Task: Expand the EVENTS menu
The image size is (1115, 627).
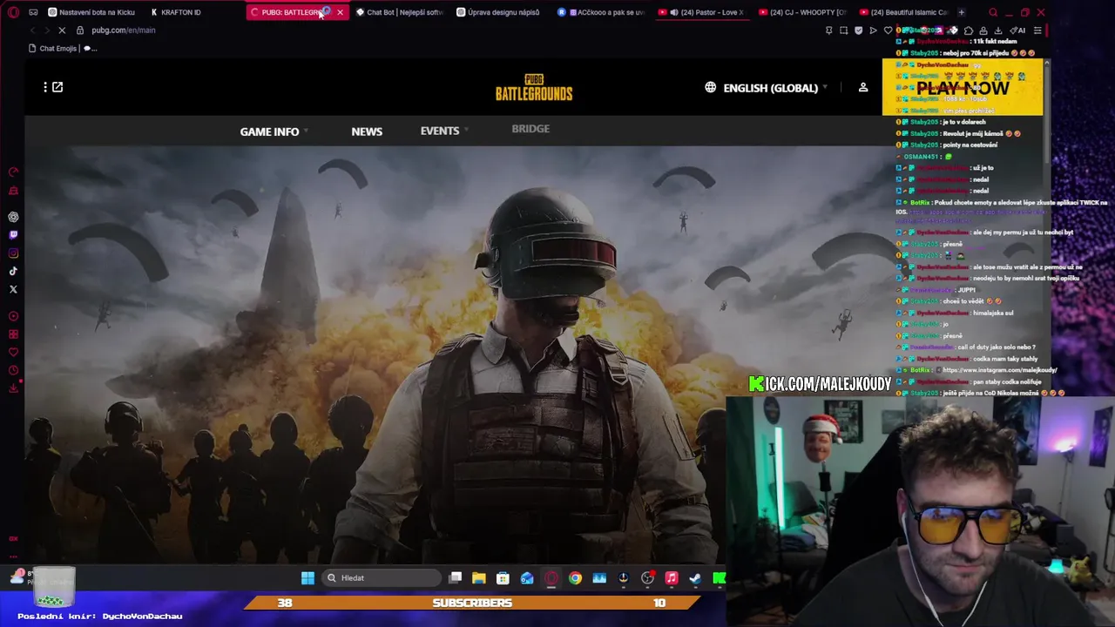Action: pyautogui.click(x=444, y=131)
